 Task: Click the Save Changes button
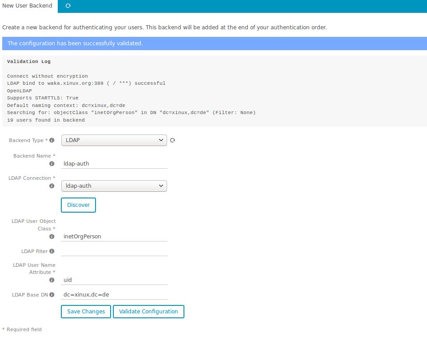[x=86, y=312]
